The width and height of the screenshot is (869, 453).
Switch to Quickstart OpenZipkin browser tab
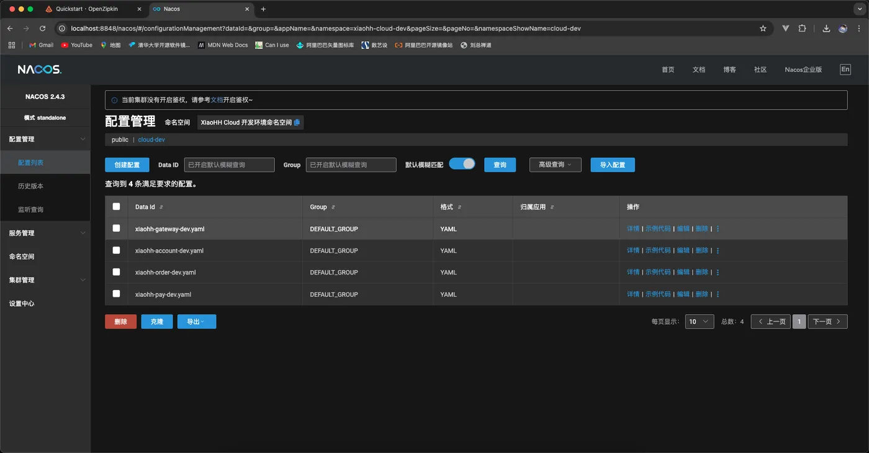click(x=93, y=9)
